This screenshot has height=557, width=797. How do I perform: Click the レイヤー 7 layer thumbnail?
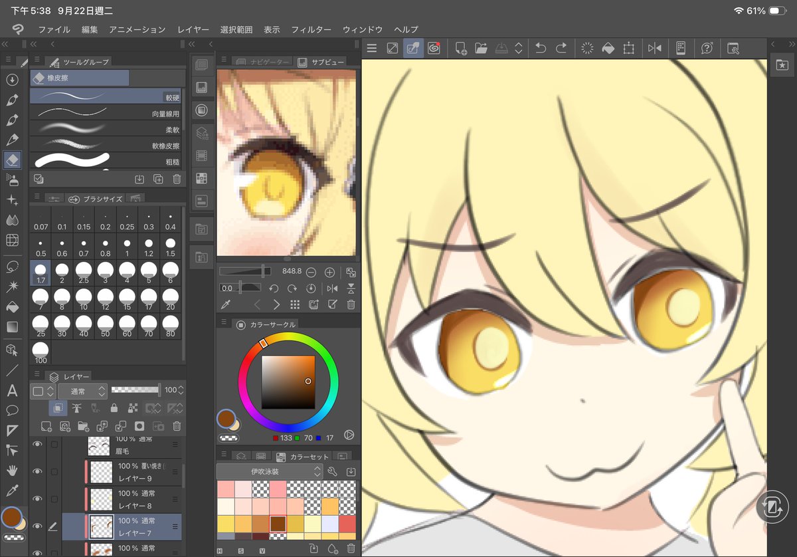point(101,526)
